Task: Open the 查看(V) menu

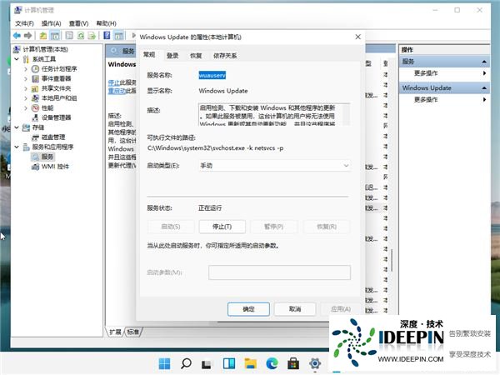Action: coord(79,23)
